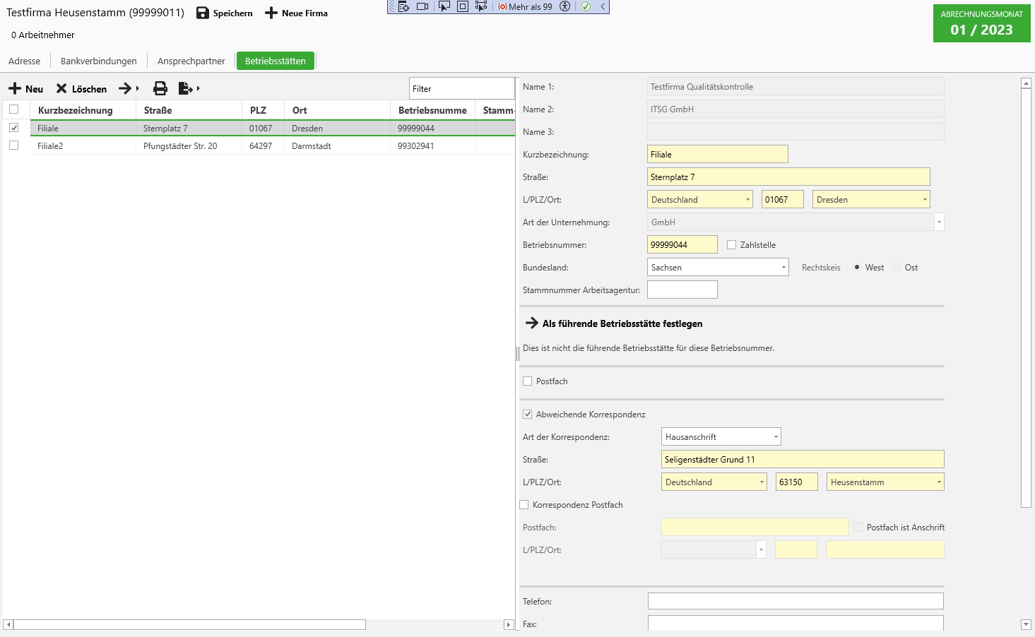
Task: Switch to the Bankverbindungen tab
Action: 99,61
